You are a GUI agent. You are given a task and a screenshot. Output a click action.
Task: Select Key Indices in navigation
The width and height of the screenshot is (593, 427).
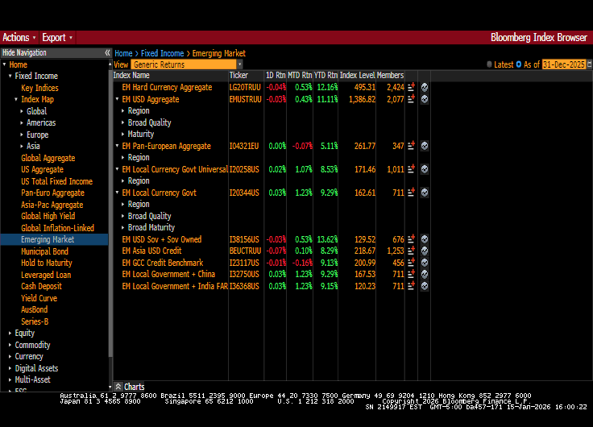pyautogui.click(x=39, y=88)
